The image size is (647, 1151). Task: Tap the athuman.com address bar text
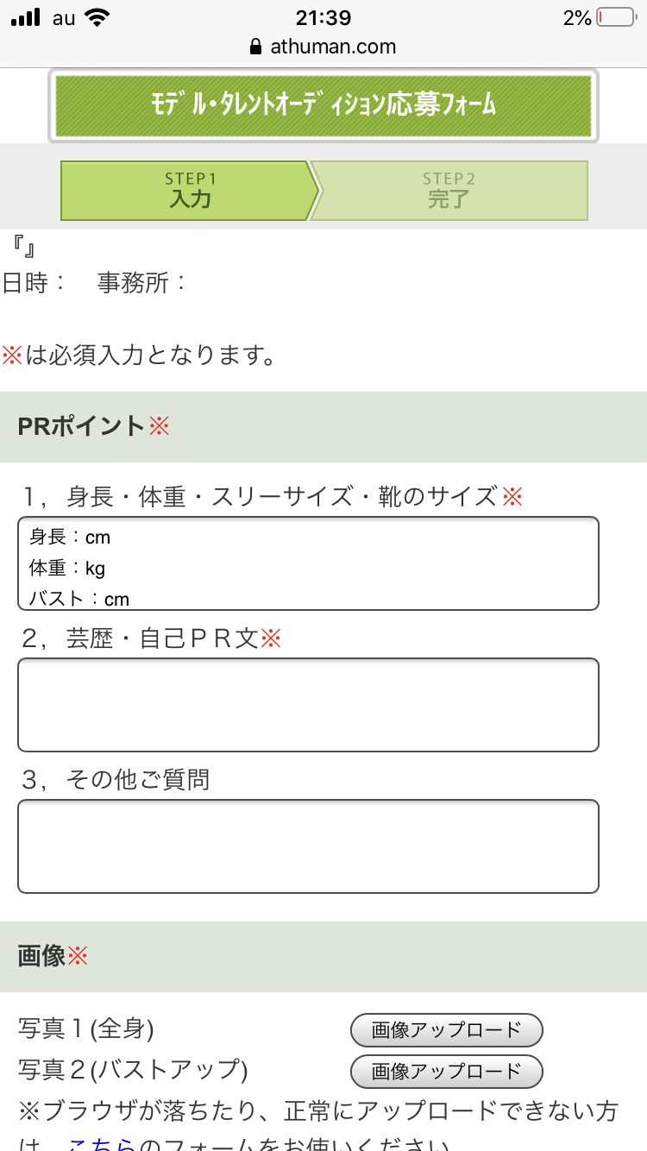point(333,47)
